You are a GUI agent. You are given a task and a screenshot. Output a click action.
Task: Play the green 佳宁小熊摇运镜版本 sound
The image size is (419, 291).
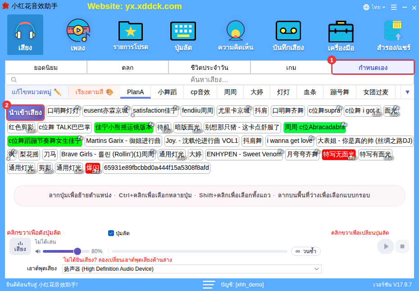124,127
